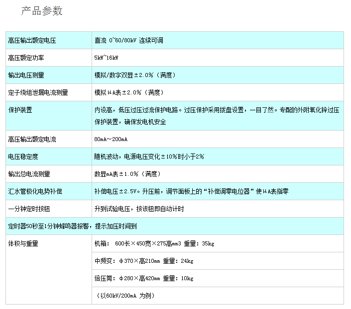Click the 汇水管极化电势补偿 label
This screenshot has height=309, width=351.
[35, 191]
